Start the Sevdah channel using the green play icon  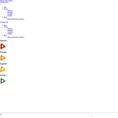point(3,81)
